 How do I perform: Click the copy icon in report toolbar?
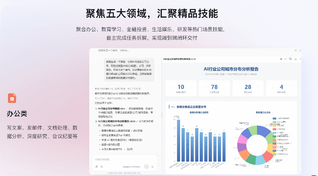click(x=290, y=59)
